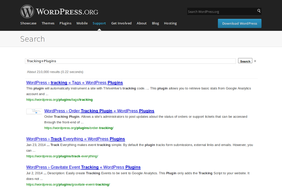Open the About menu item
This screenshot has height=192, width=282.
[142, 23]
